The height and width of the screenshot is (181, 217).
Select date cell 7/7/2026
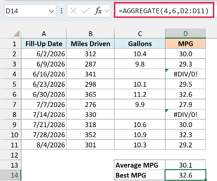[44, 104]
